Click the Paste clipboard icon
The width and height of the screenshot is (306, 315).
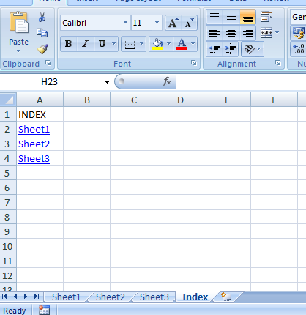[x=19, y=23]
